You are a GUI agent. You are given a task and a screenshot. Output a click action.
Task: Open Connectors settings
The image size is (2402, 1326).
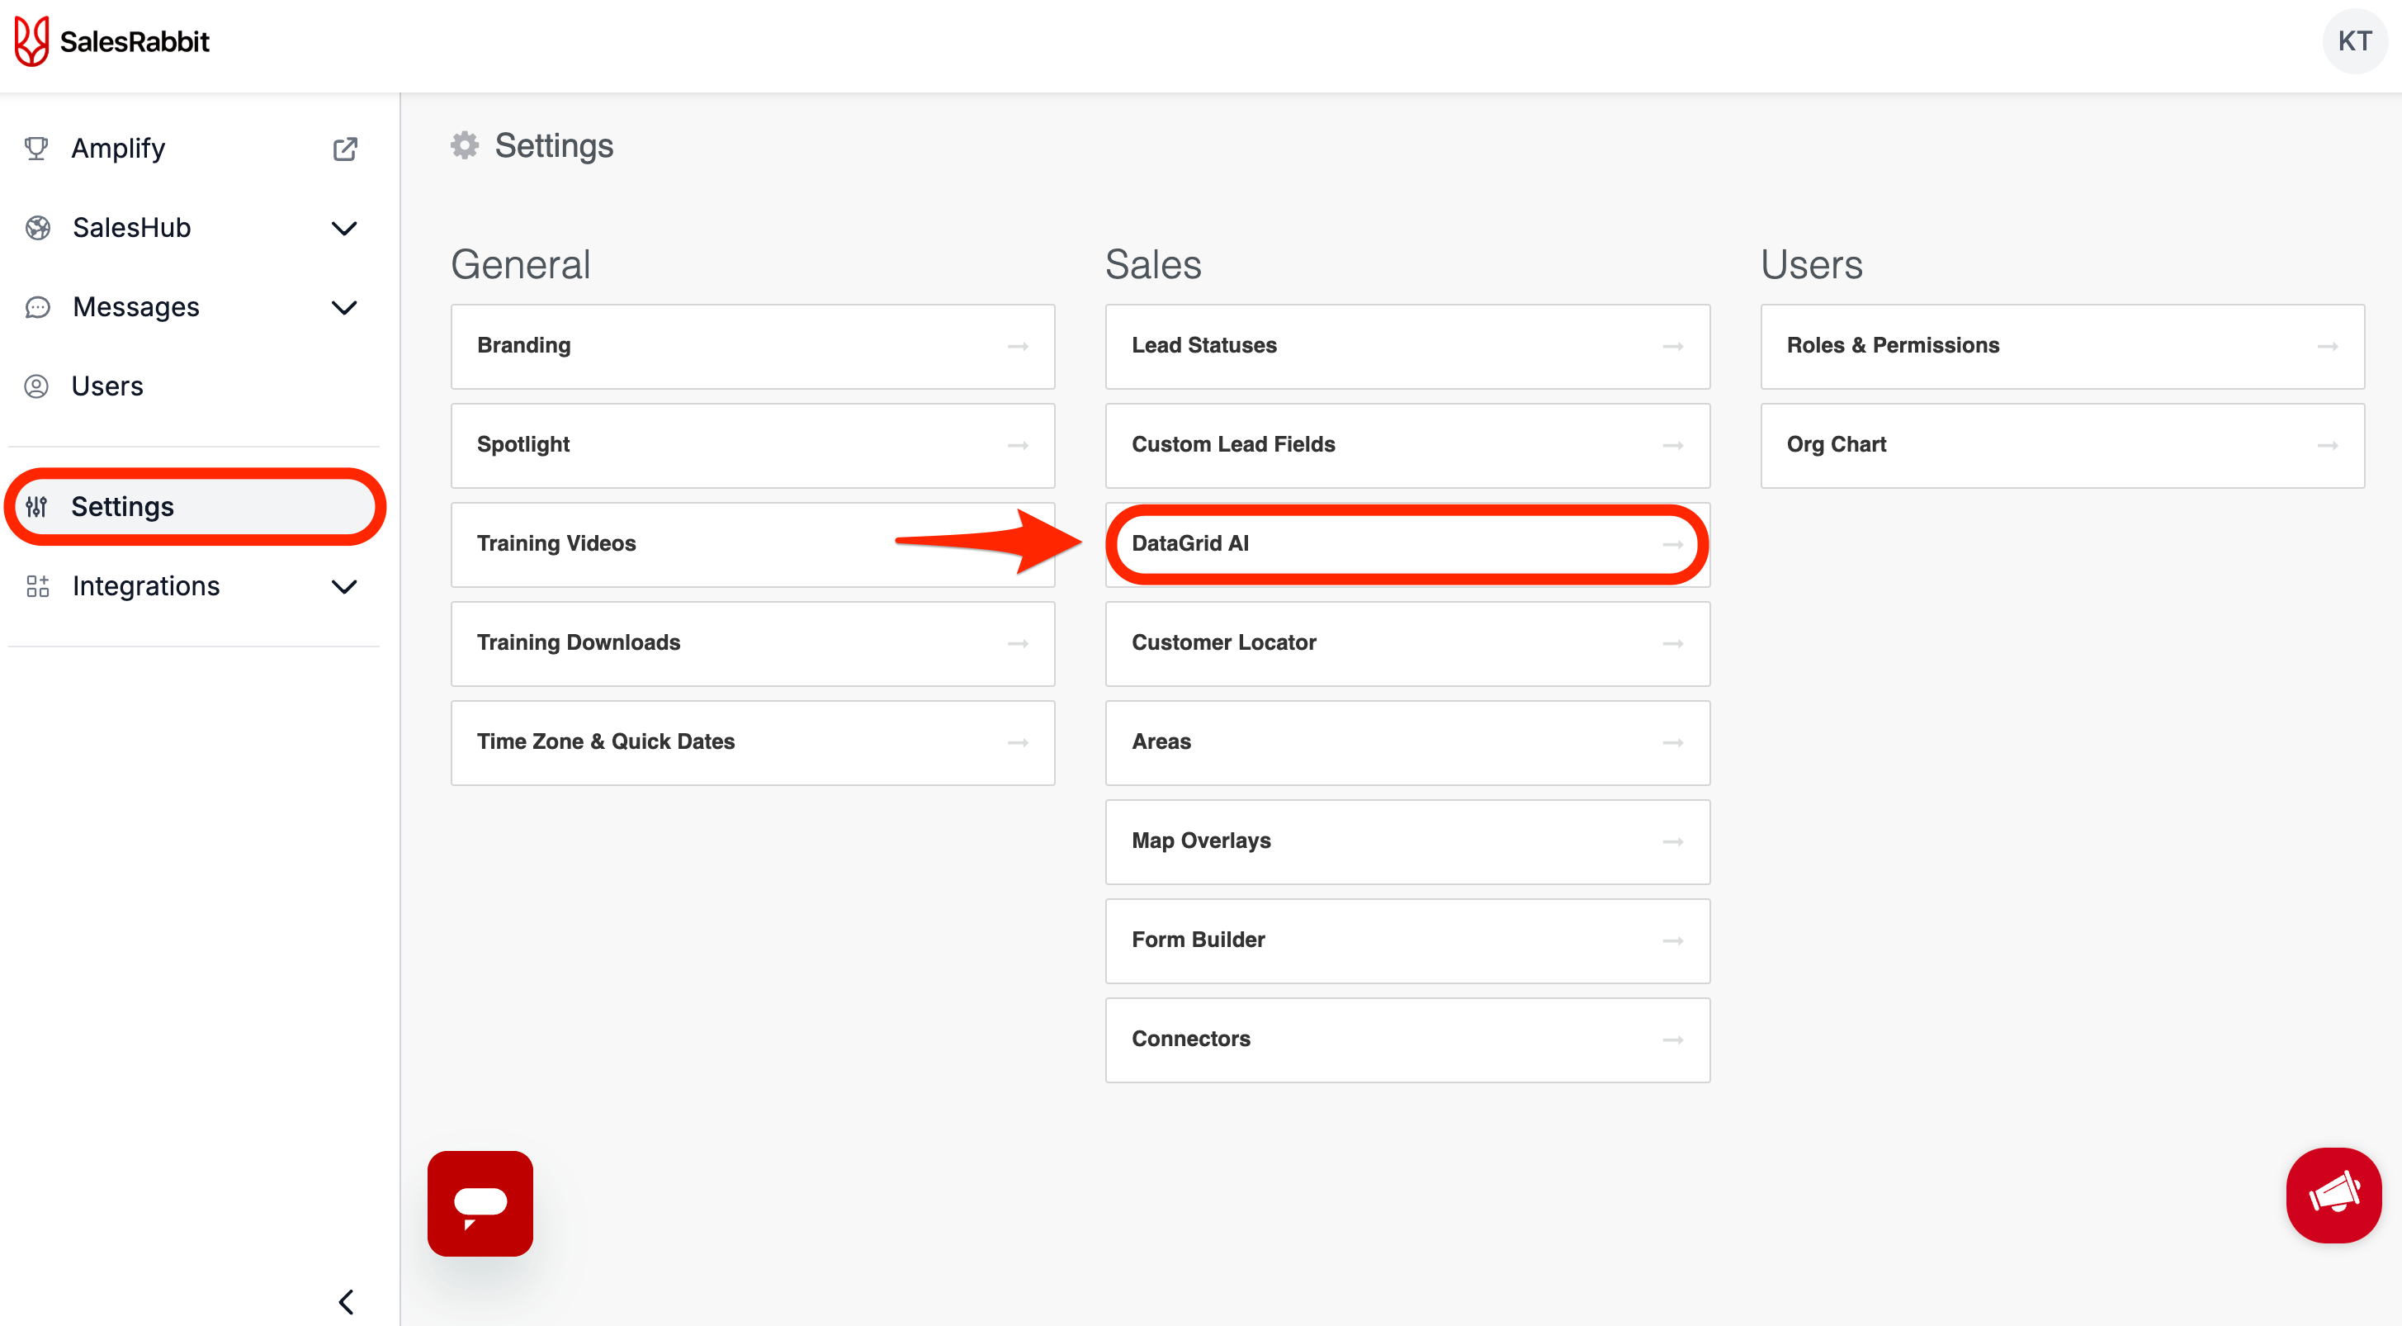click(1407, 1039)
